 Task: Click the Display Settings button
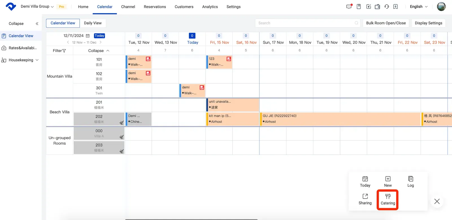[x=428, y=23]
